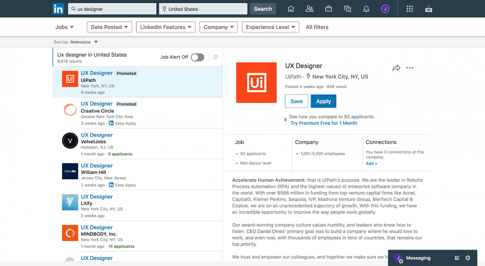Open Notifications bell icon

click(x=366, y=9)
